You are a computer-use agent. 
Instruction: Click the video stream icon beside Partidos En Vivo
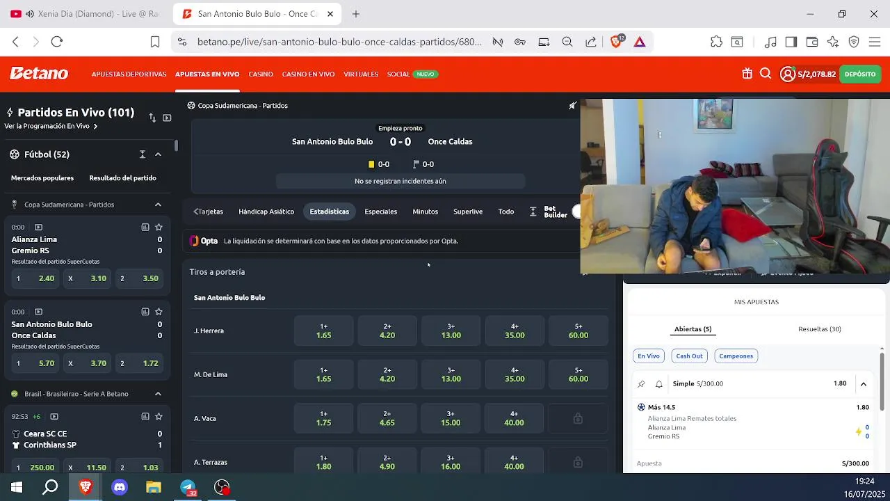click(167, 118)
